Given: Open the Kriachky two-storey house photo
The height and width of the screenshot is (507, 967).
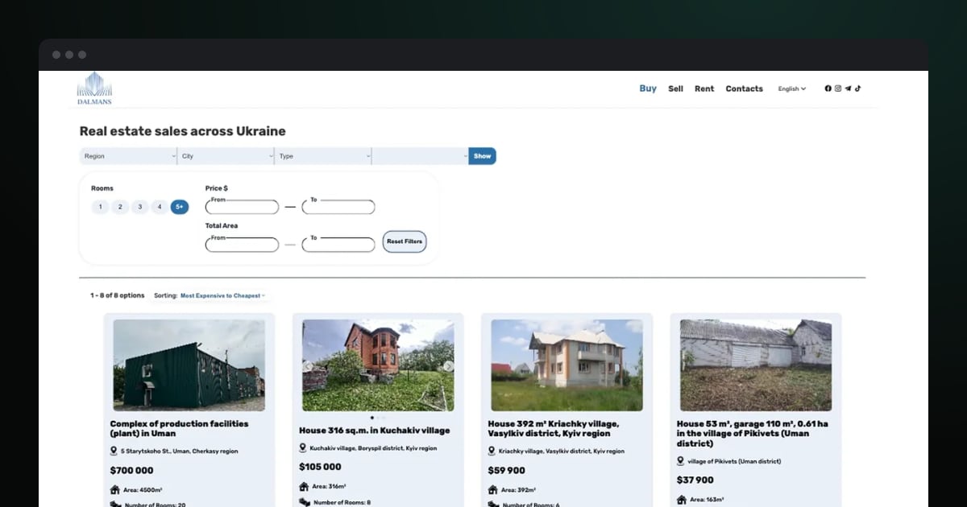Looking at the screenshot, I should pos(567,365).
